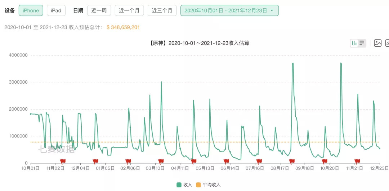
Task: Switch to list table view icon
Action: click(362, 43)
